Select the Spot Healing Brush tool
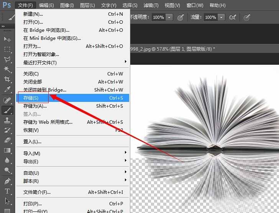 pyautogui.click(x=7, y=100)
